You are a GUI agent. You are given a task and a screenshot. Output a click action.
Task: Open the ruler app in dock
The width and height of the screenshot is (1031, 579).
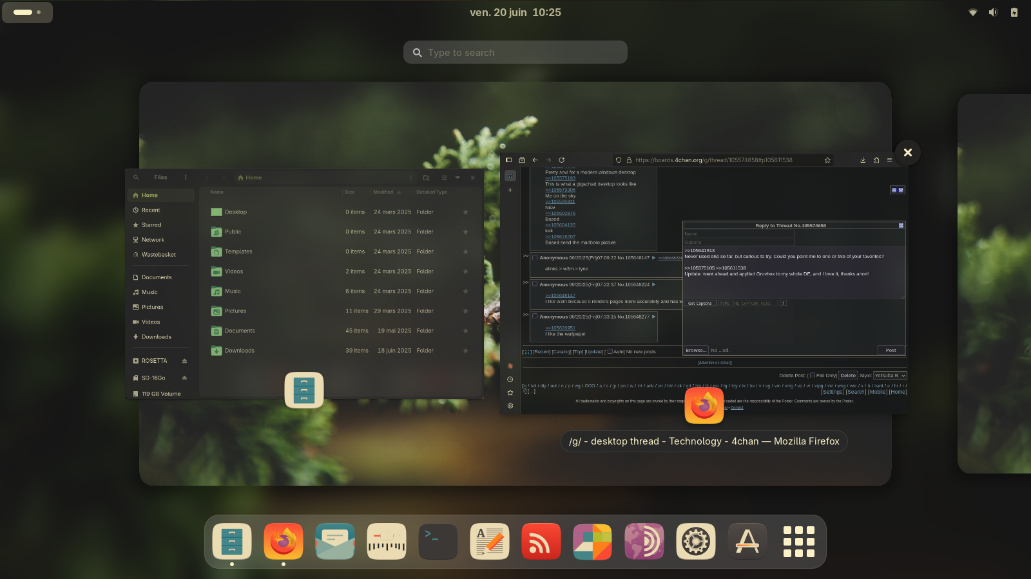tap(387, 541)
